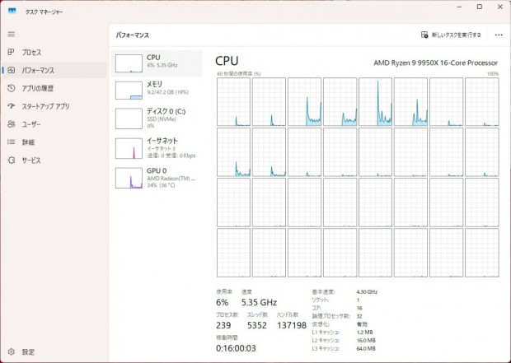Go to ユーザー users icon
This screenshot has height=363, width=511.
pos(12,124)
